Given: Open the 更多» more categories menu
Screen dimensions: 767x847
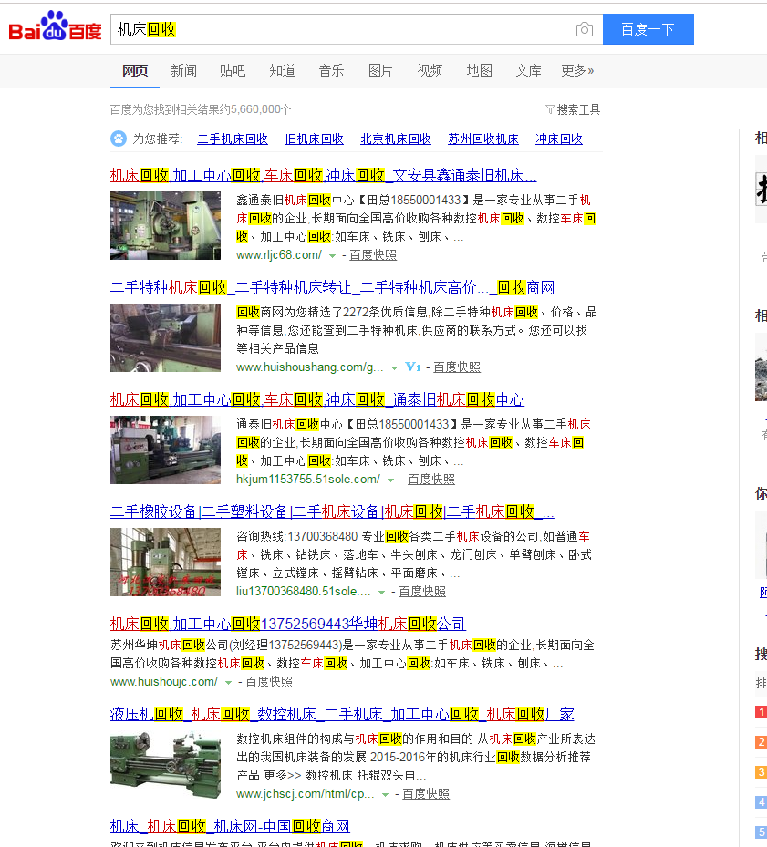Looking at the screenshot, I should click(x=577, y=71).
